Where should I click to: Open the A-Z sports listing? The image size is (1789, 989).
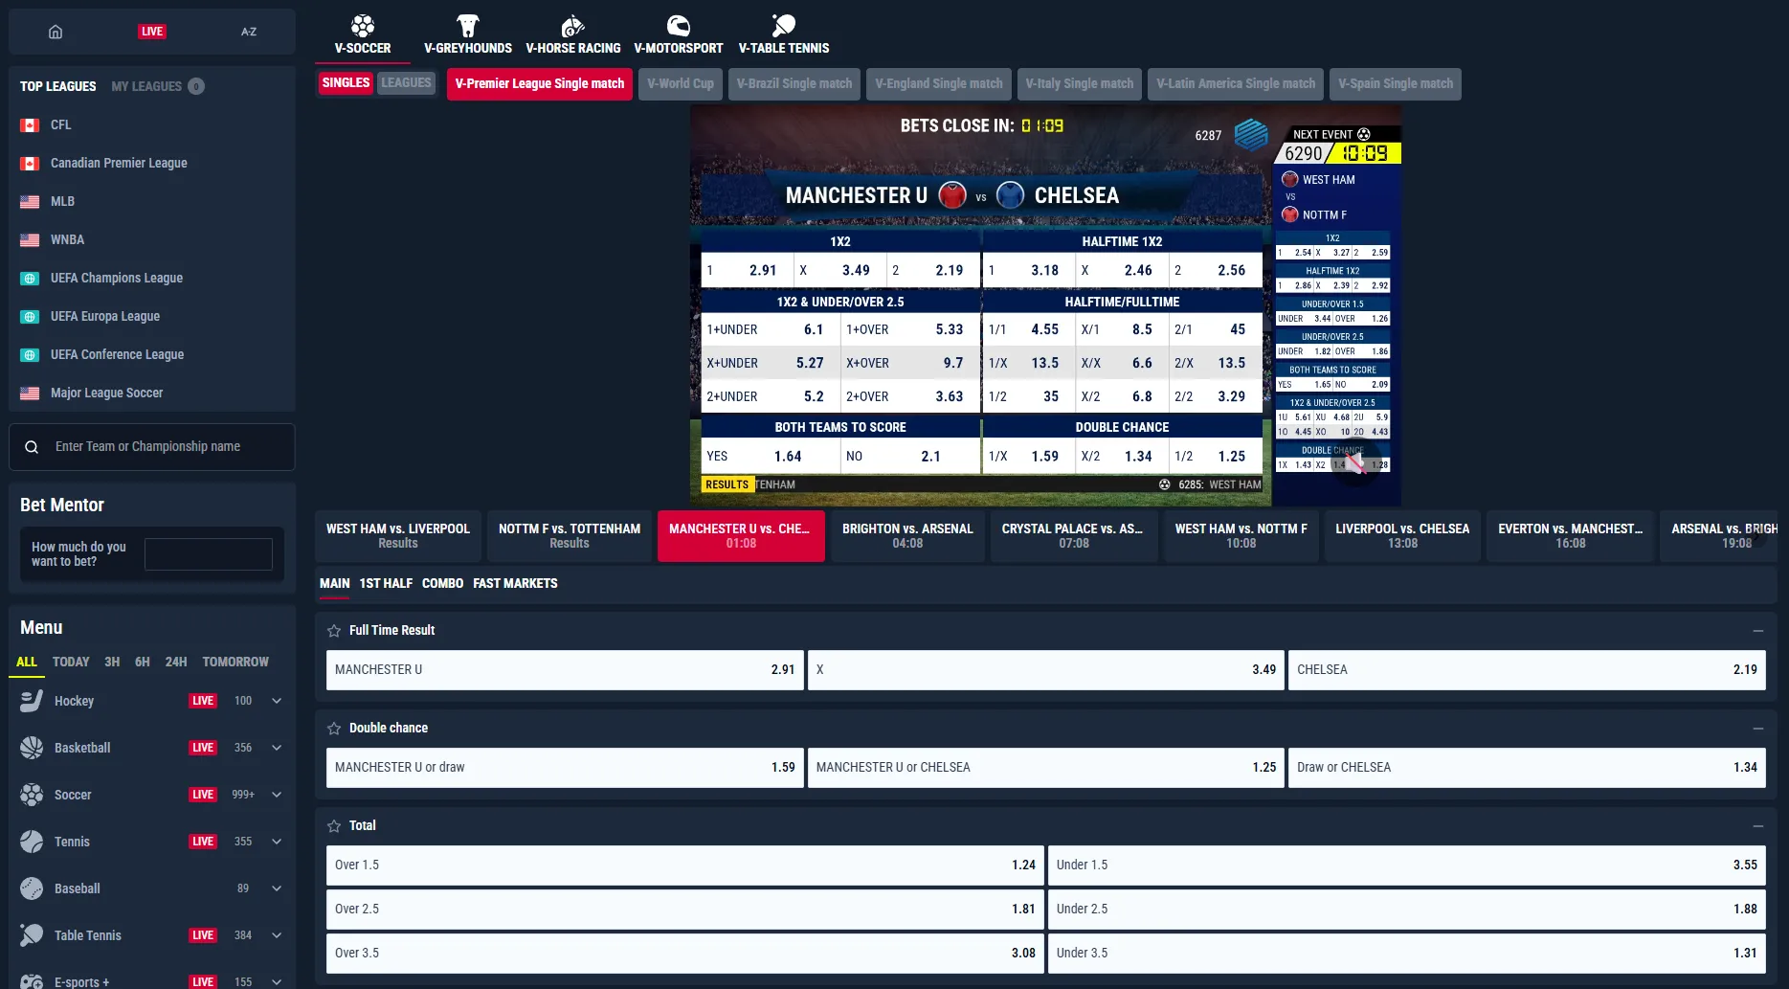[249, 32]
